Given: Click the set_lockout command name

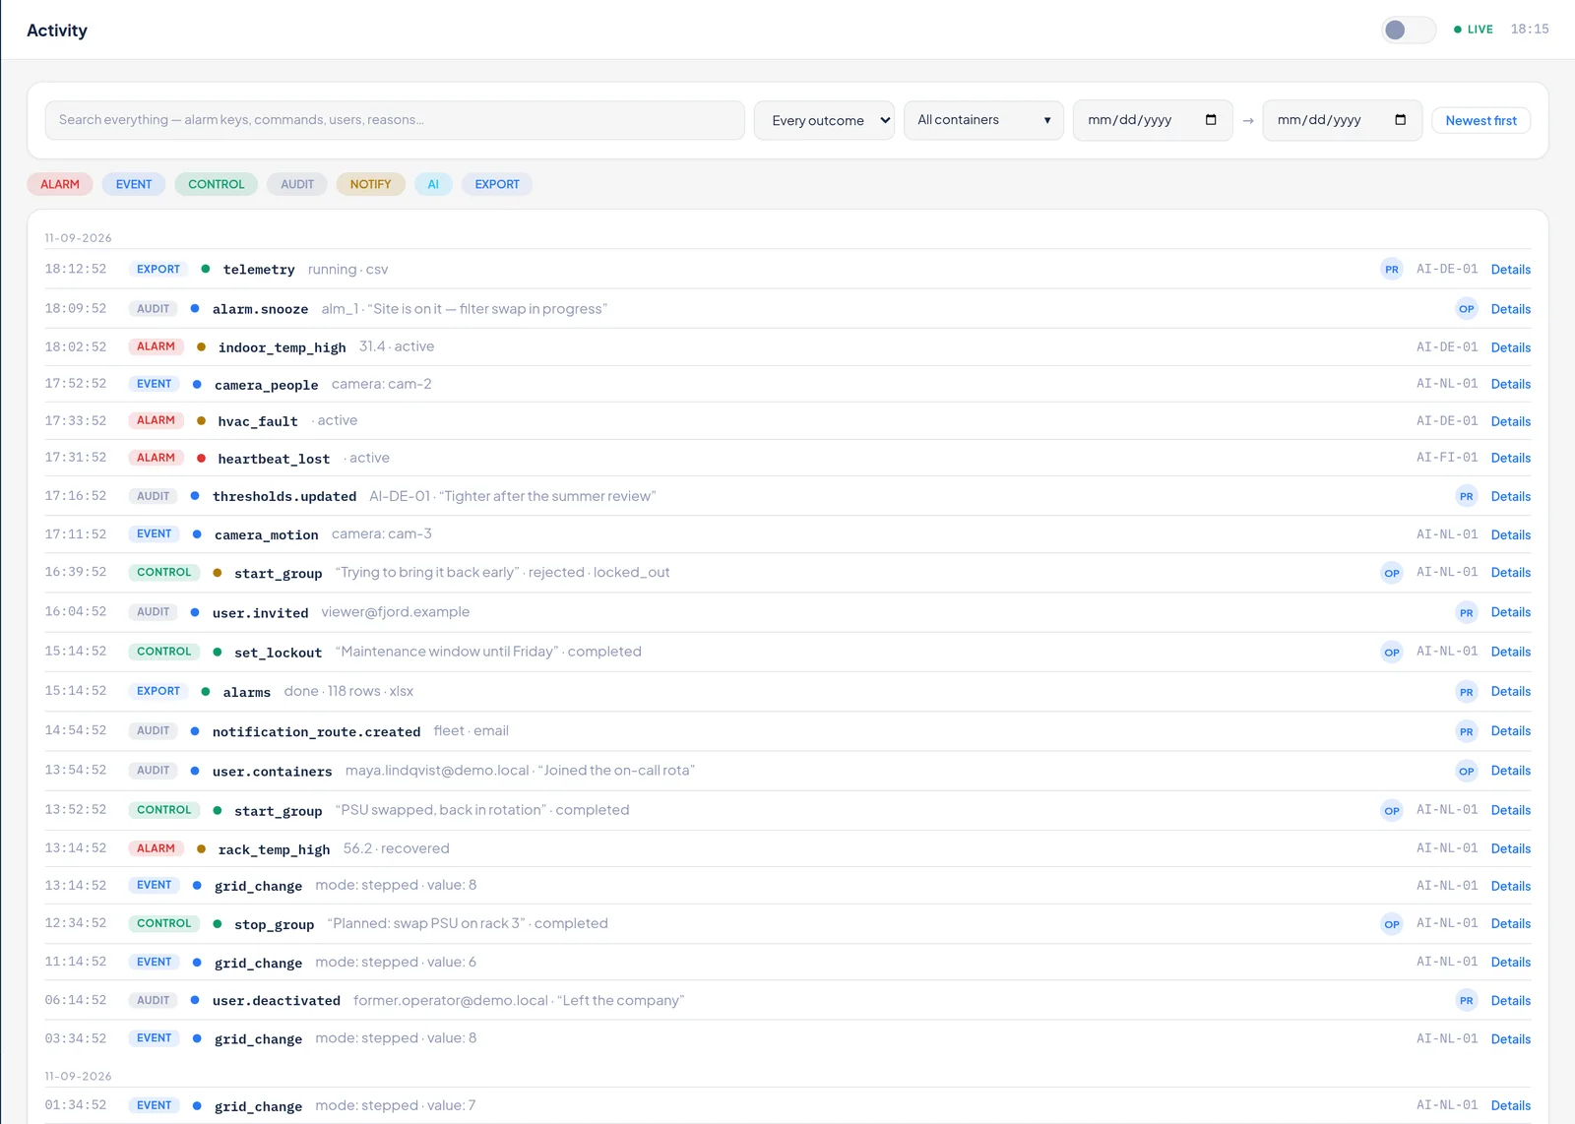Looking at the screenshot, I should pyautogui.click(x=279, y=653).
